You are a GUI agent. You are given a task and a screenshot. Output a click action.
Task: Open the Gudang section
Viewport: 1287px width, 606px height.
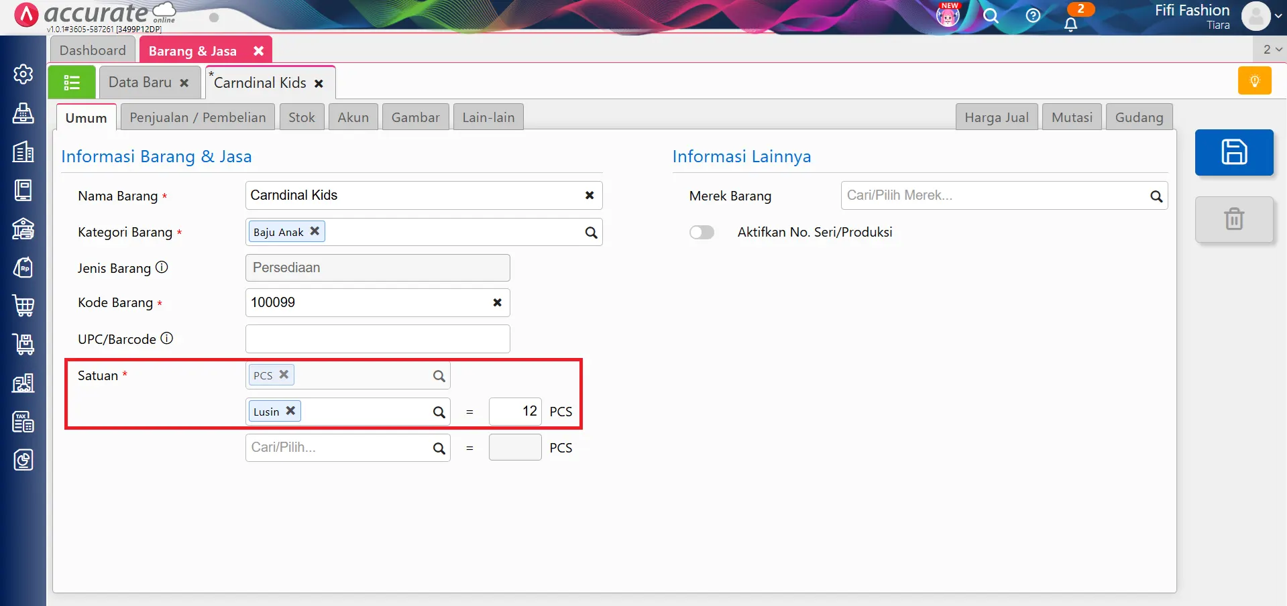click(1139, 117)
